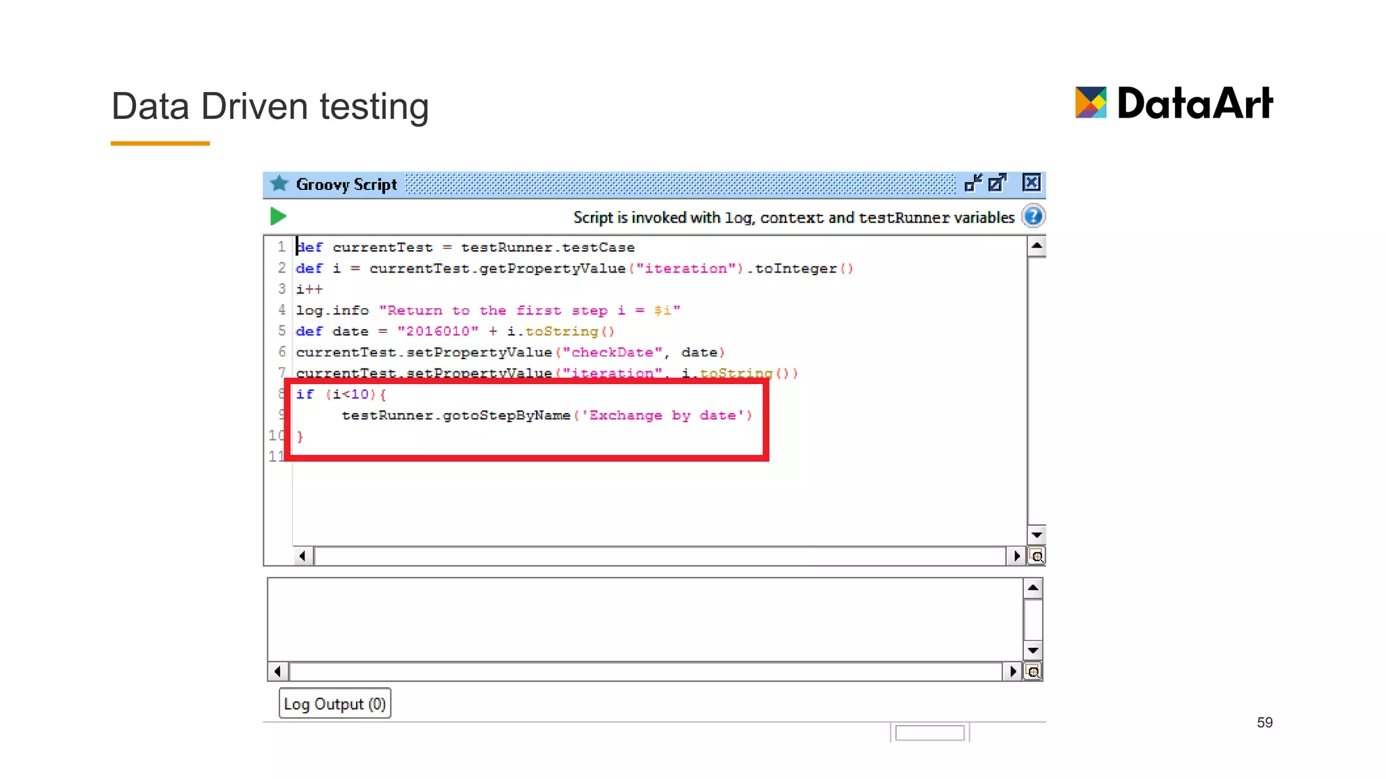Click magnifier icon at log pane corner
1386x779 pixels.
(x=1033, y=671)
